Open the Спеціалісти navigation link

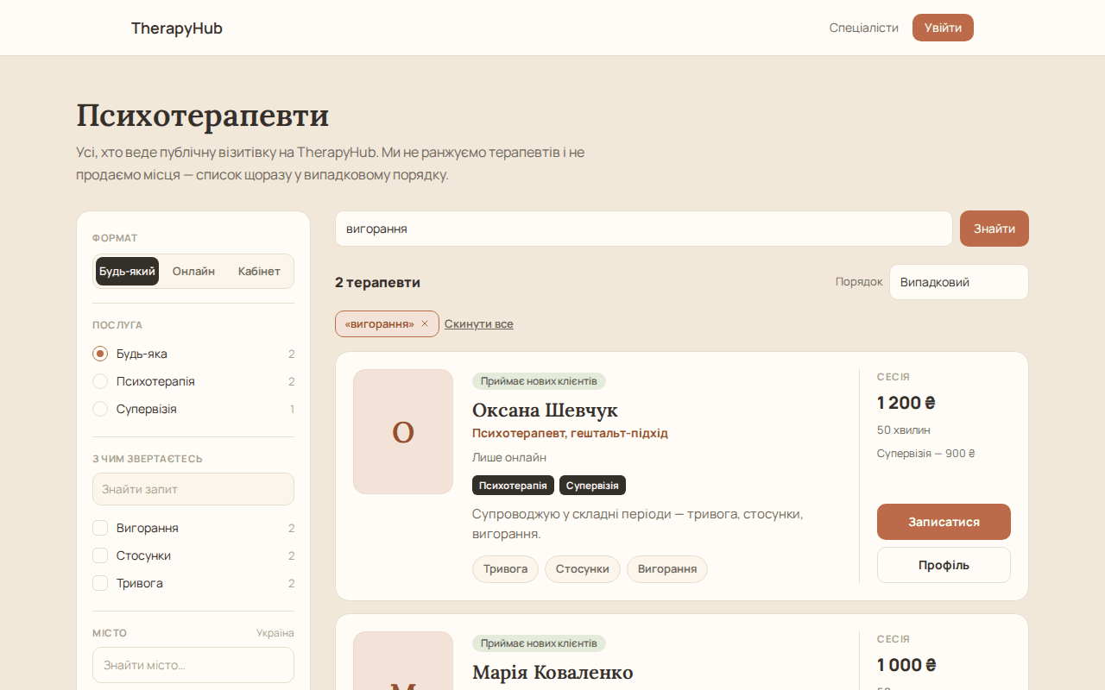(x=864, y=28)
